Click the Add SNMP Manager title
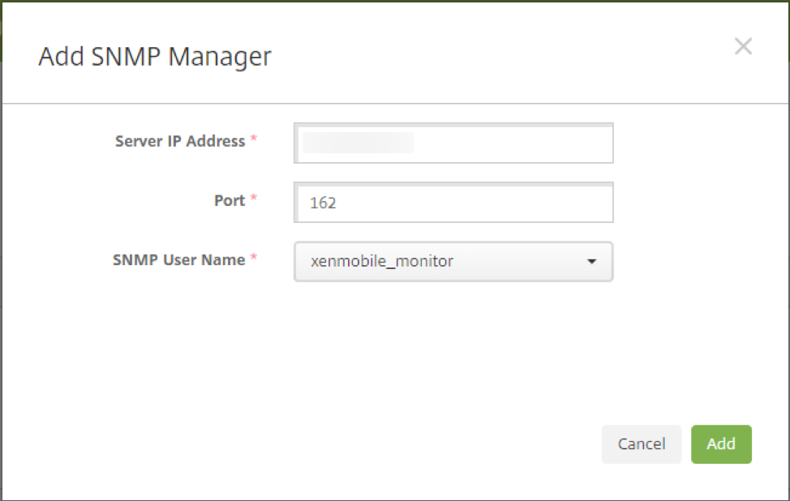The image size is (790, 501). tap(155, 57)
